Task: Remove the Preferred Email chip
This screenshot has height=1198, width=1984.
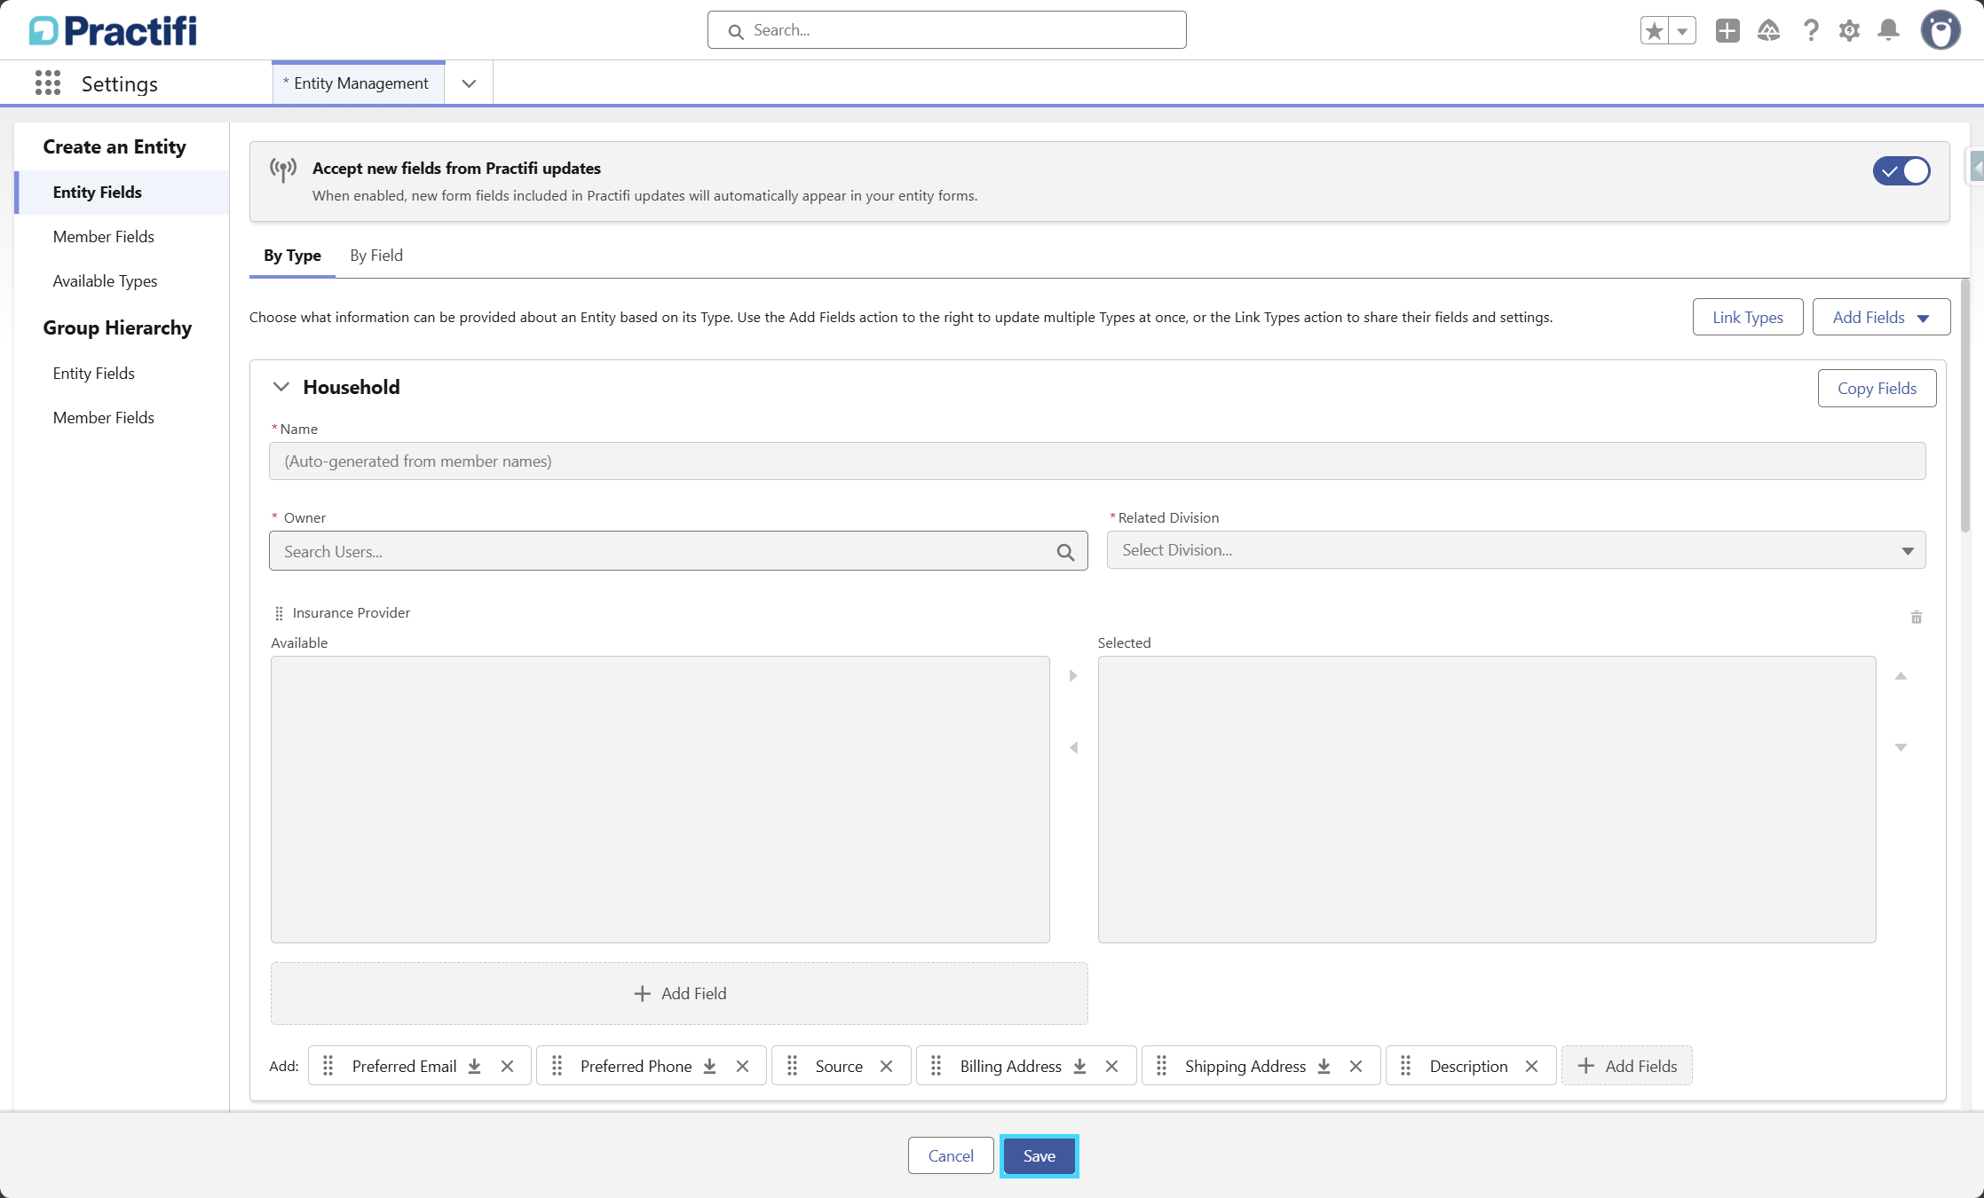Action: (507, 1066)
